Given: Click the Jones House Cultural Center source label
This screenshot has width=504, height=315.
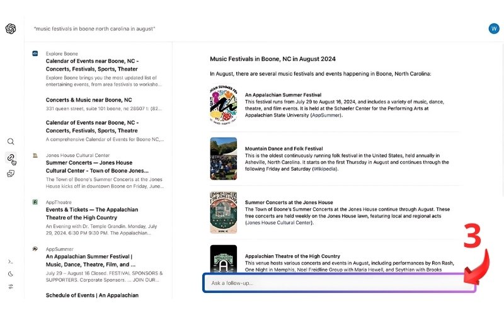Looking at the screenshot, I should click(77, 155).
